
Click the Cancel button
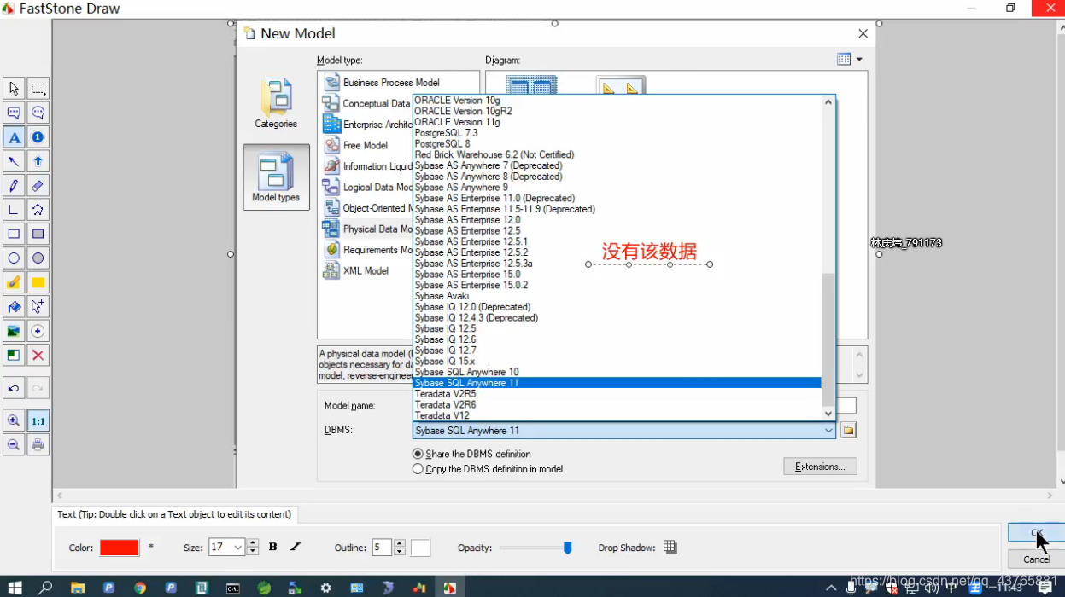1036,559
